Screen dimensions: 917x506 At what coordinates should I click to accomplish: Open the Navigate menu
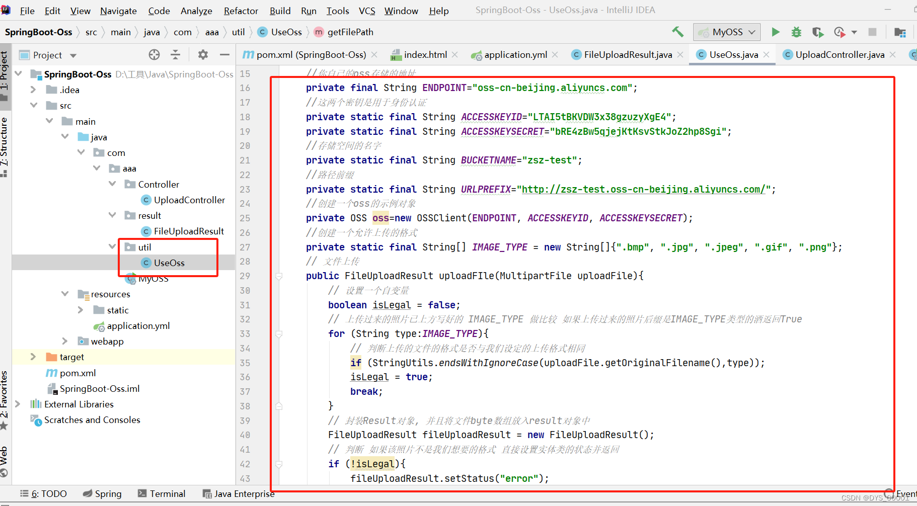pos(118,11)
